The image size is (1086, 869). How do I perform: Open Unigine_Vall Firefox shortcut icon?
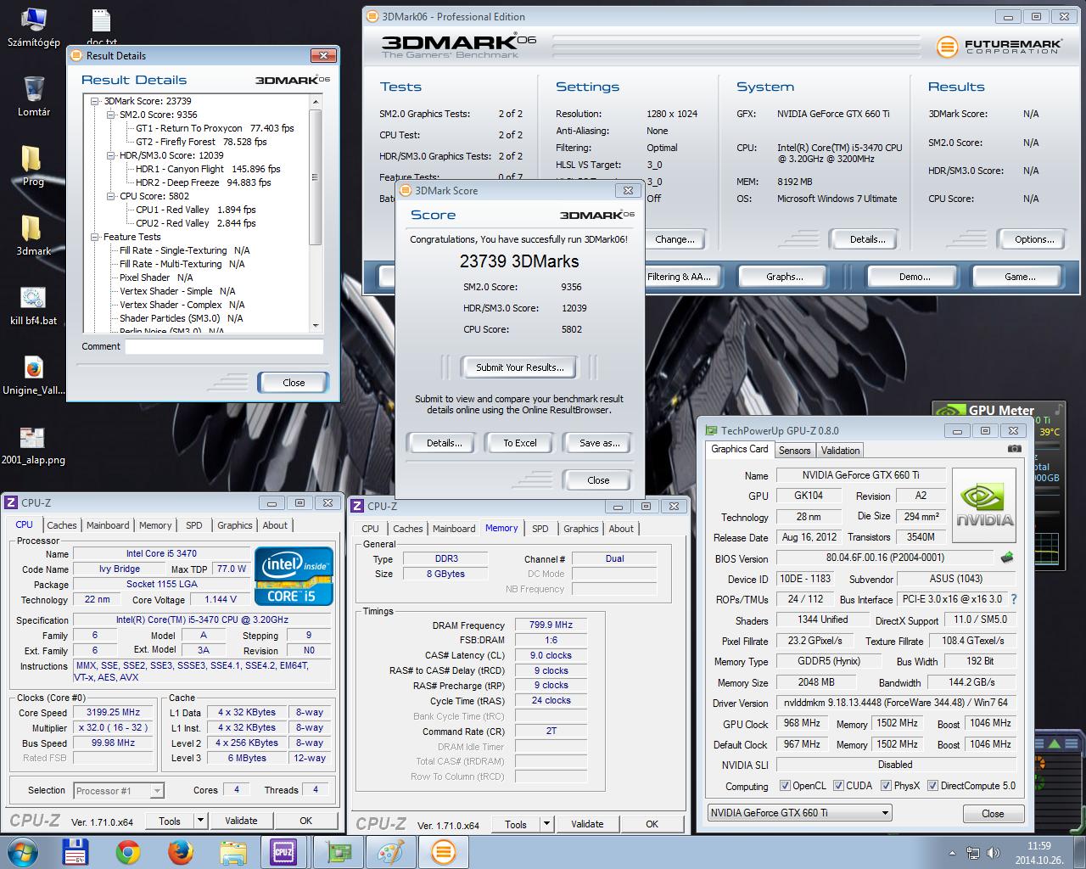(x=33, y=376)
